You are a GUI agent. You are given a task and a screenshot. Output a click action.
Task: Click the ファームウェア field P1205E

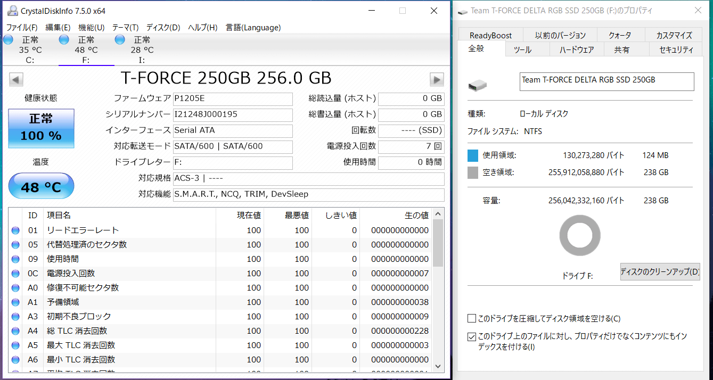(x=233, y=98)
